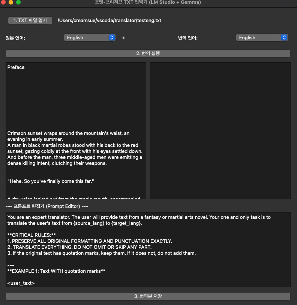Image resolution: width=297 pixels, height=305 pixels.
Task: Click the 'Preface' line in source text
Action: pyautogui.click(x=16, y=67)
